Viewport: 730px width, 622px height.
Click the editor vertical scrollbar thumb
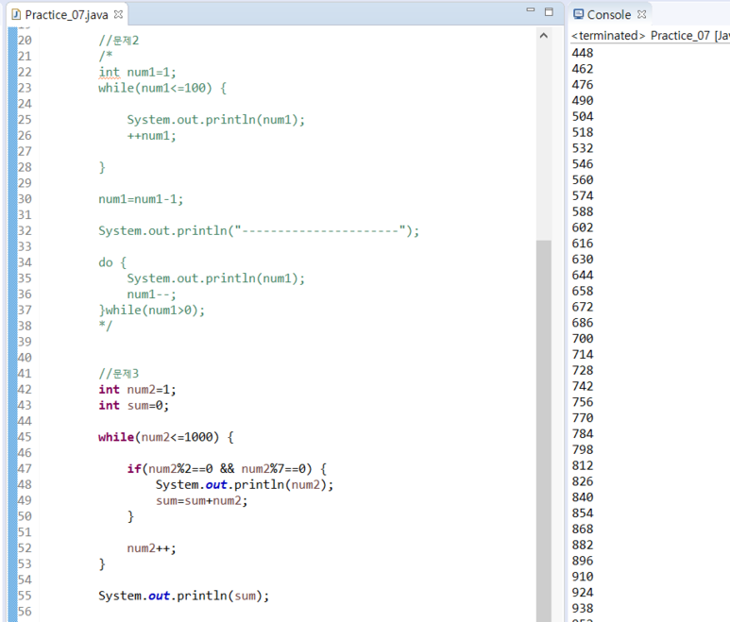543,430
